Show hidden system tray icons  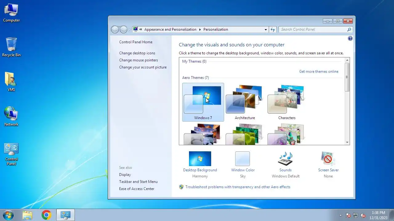click(x=340, y=215)
